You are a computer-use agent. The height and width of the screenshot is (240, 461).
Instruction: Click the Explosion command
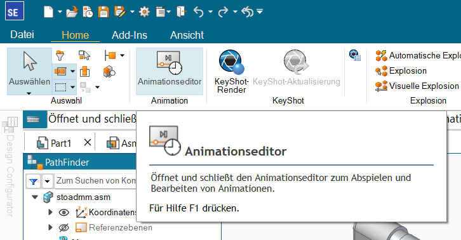click(401, 71)
